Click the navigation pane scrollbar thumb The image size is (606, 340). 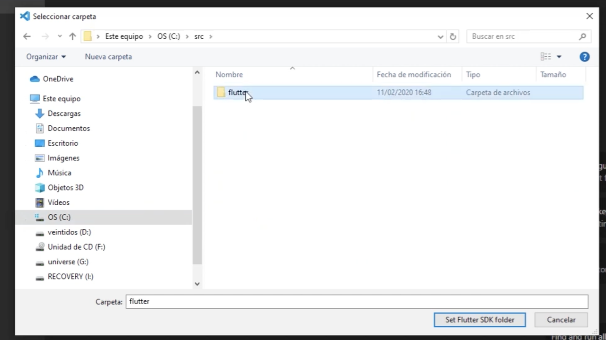click(x=197, y=184)
